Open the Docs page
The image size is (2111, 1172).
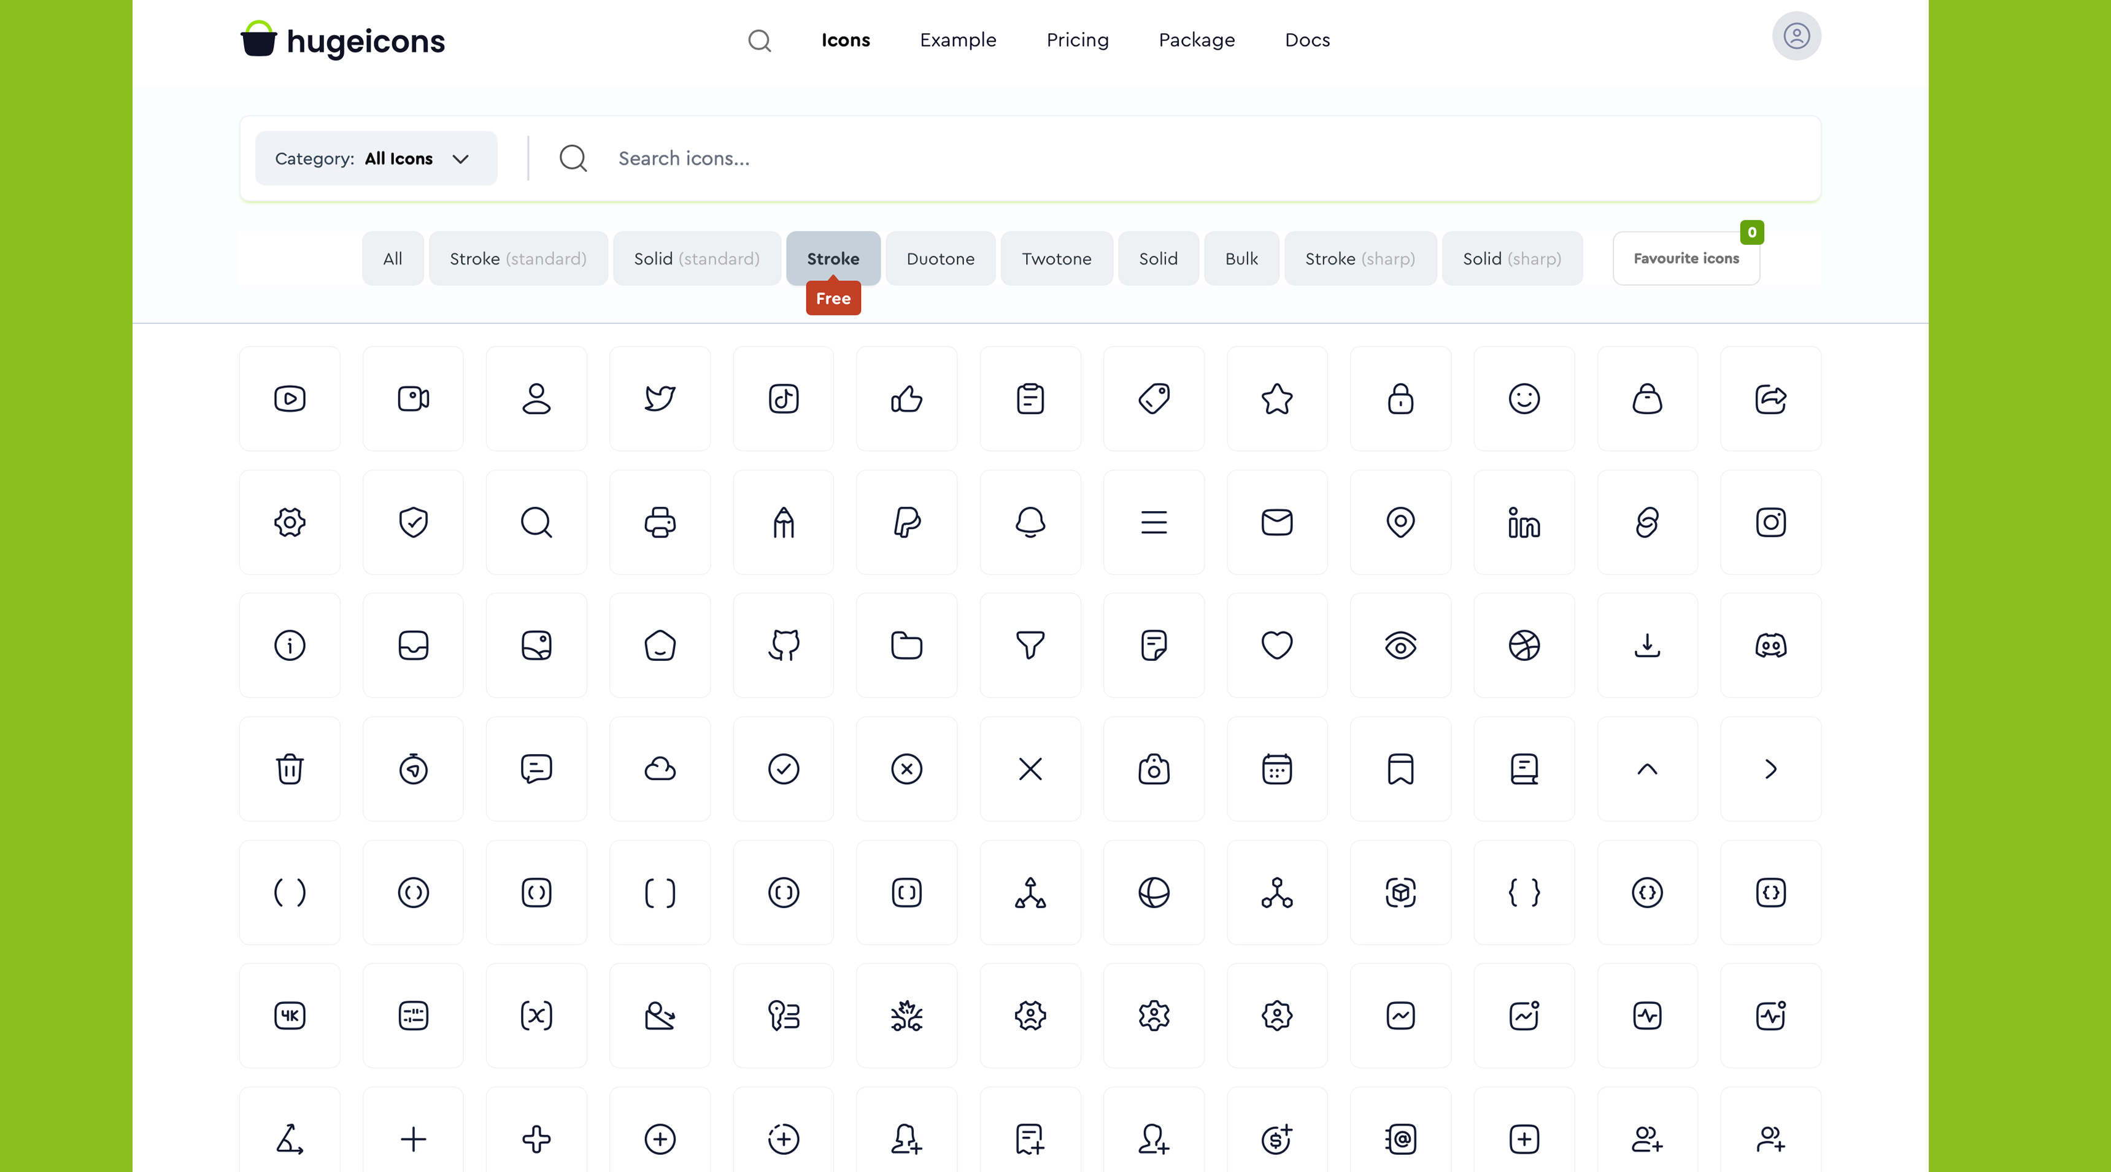[x=1307, y=39]
